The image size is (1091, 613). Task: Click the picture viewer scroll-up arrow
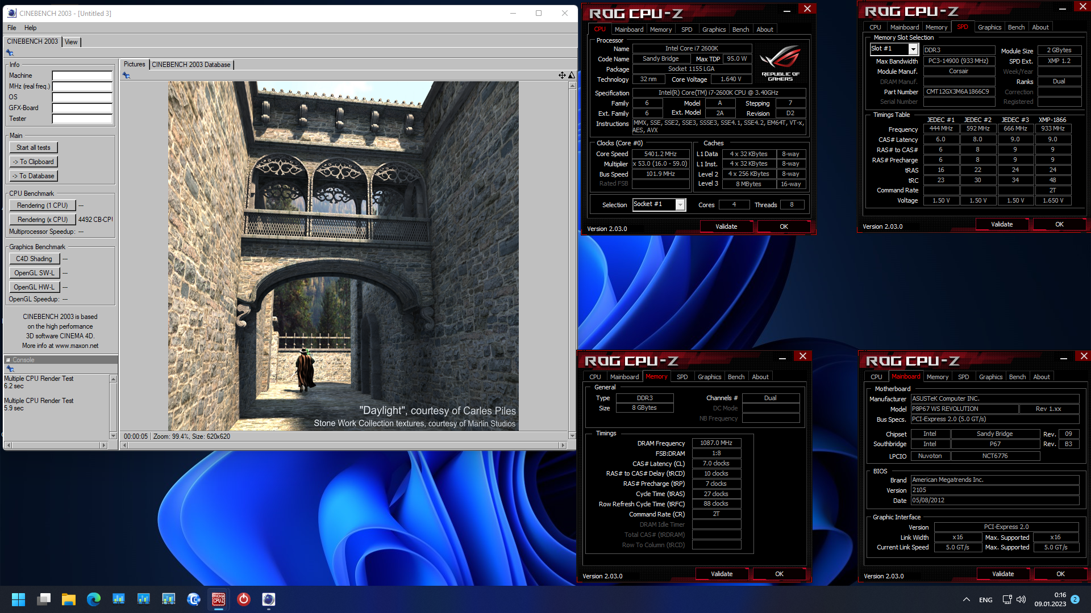pyautogui.click(x=572, y=85)
